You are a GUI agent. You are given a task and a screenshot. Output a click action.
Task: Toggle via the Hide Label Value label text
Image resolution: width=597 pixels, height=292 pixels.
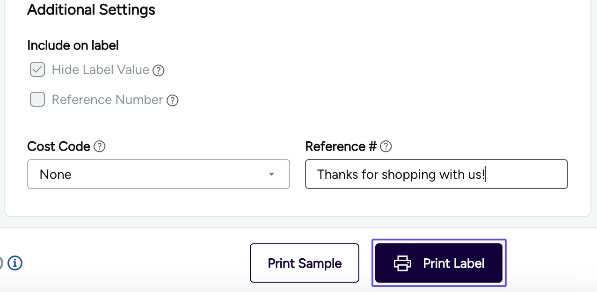click(100, 70)
